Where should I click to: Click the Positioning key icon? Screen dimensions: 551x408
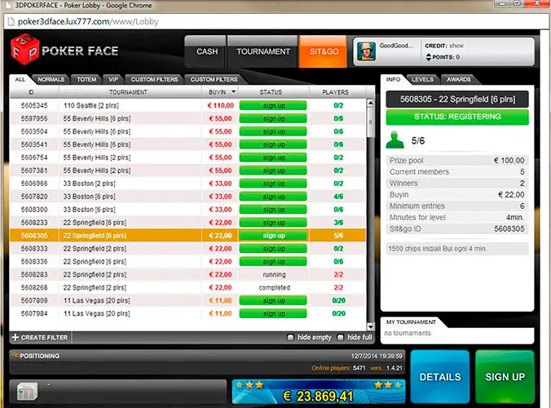click(15, 355)
